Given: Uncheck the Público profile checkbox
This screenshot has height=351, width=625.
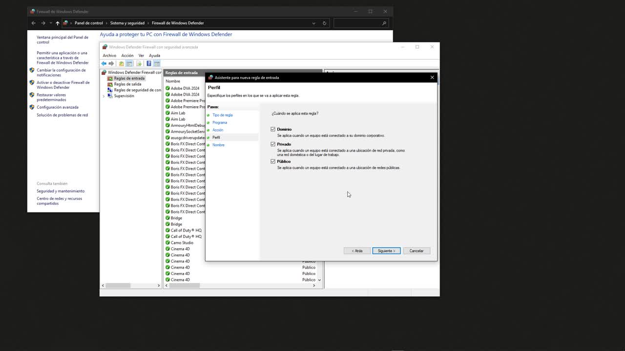Looking at the screenshot, I should click(273, 161).
